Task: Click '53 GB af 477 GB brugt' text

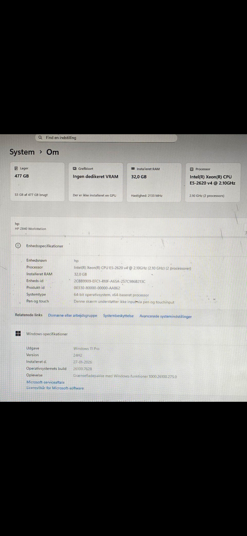Action: tap(31, 195)
